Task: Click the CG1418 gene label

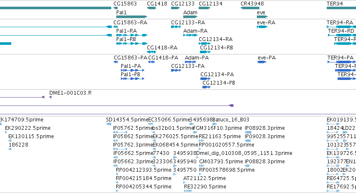Action: click(x=157, y=4)
